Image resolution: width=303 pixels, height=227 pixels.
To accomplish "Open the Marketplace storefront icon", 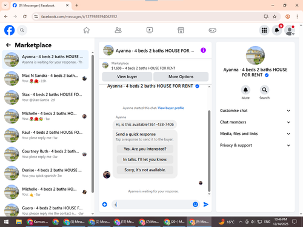I will 181,30.
